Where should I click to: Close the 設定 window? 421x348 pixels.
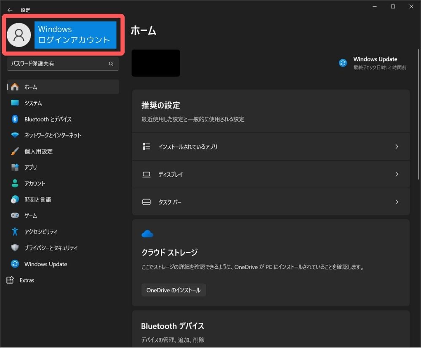411,6
